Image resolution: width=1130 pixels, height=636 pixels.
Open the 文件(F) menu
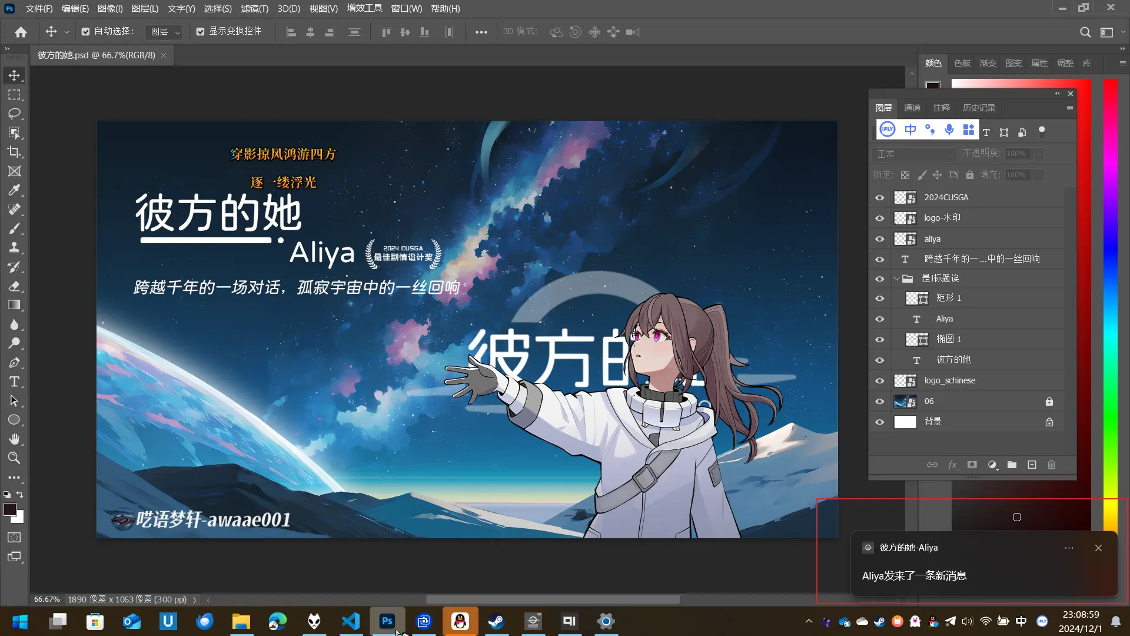39,9
